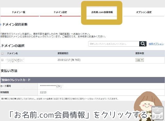This screenshot has height=121, width=165.
Task: Open the ドメイン一覧 tab
Action: (x=19, y=12)
